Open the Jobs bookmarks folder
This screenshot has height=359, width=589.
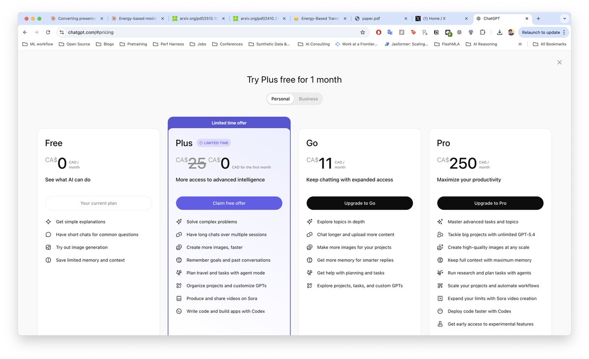click(198, 44)
